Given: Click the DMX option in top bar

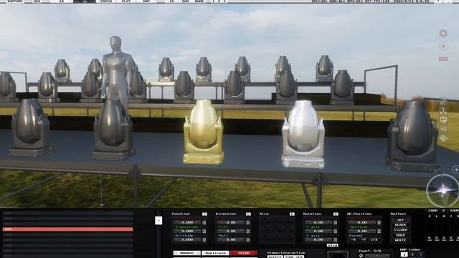Looking at the screenshot, I should [x=186, y=1].
